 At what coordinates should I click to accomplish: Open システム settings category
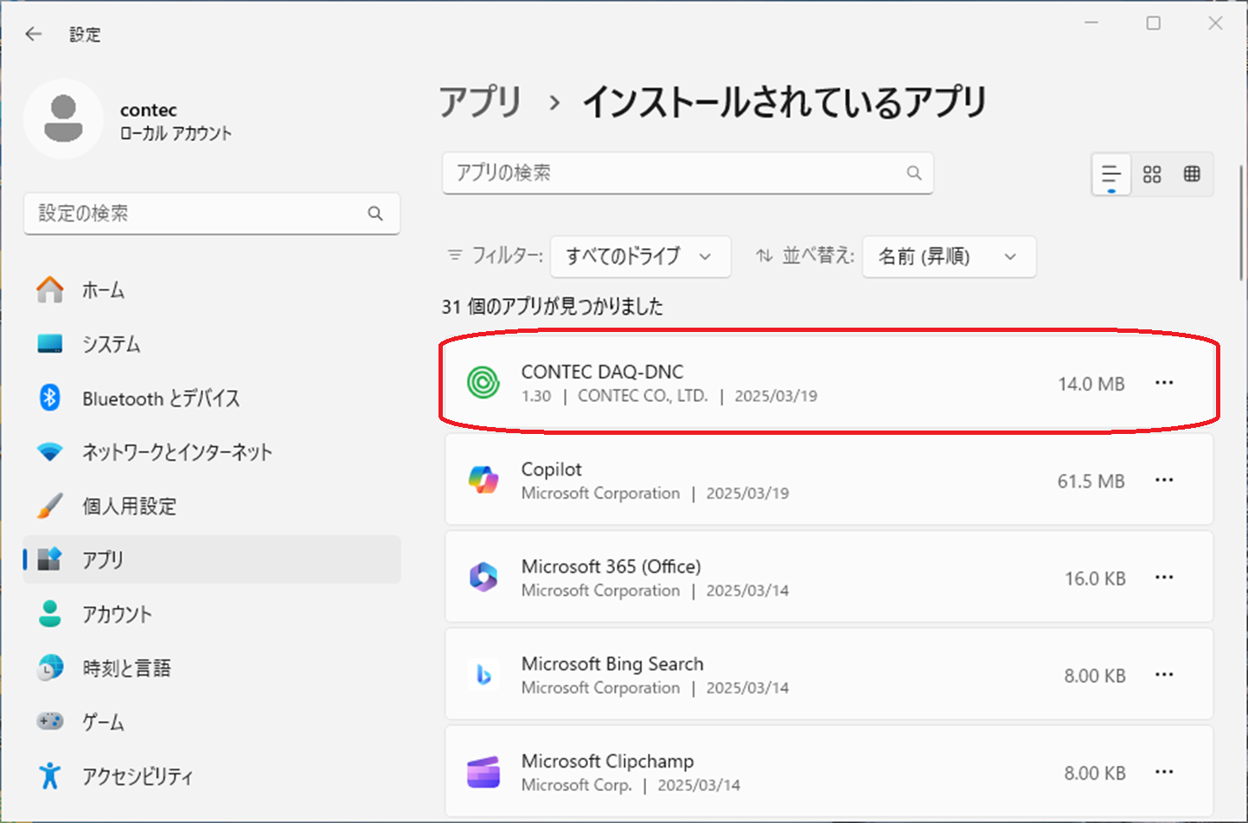212,344
